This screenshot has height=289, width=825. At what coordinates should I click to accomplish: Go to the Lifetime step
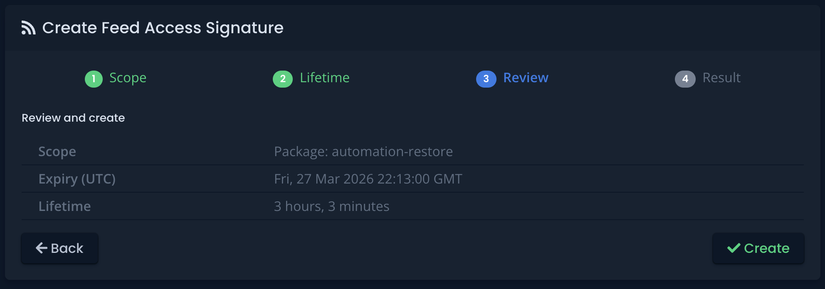coord(324,78)
